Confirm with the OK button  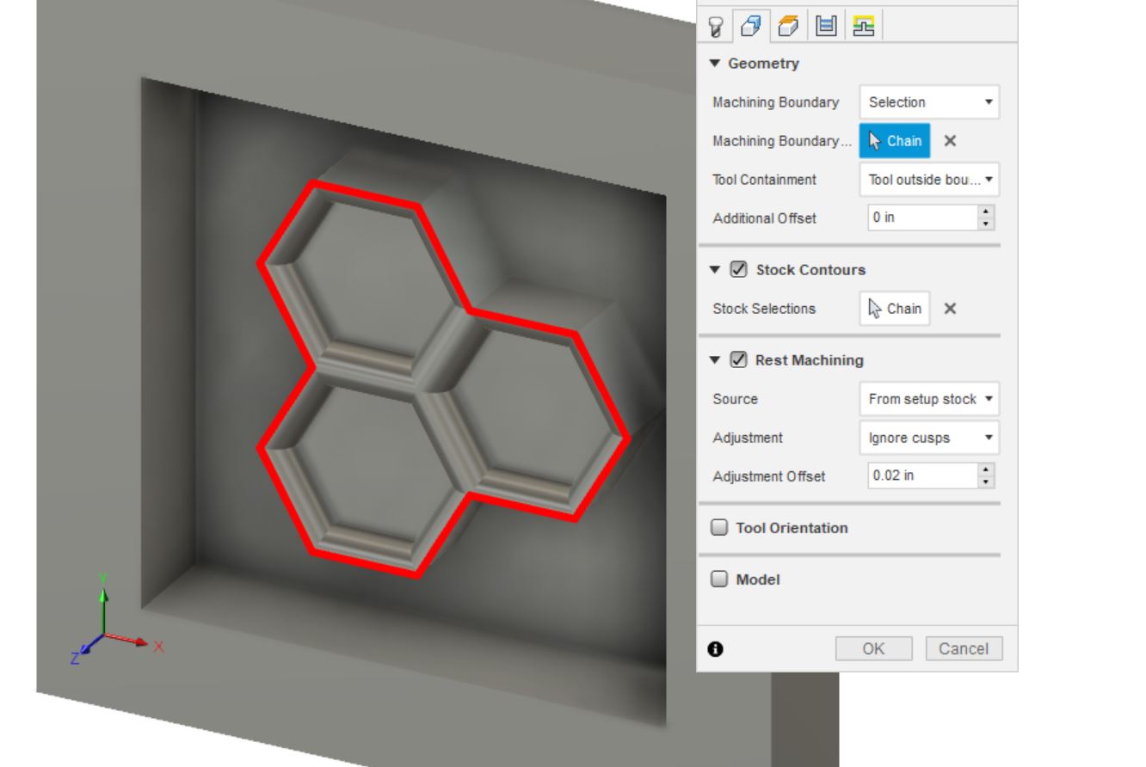(x=873, y=649)
